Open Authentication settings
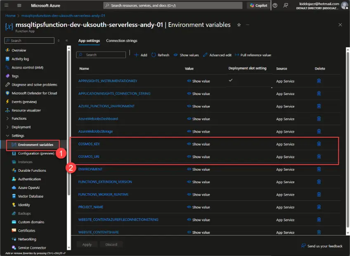 (x=29, y=179)
